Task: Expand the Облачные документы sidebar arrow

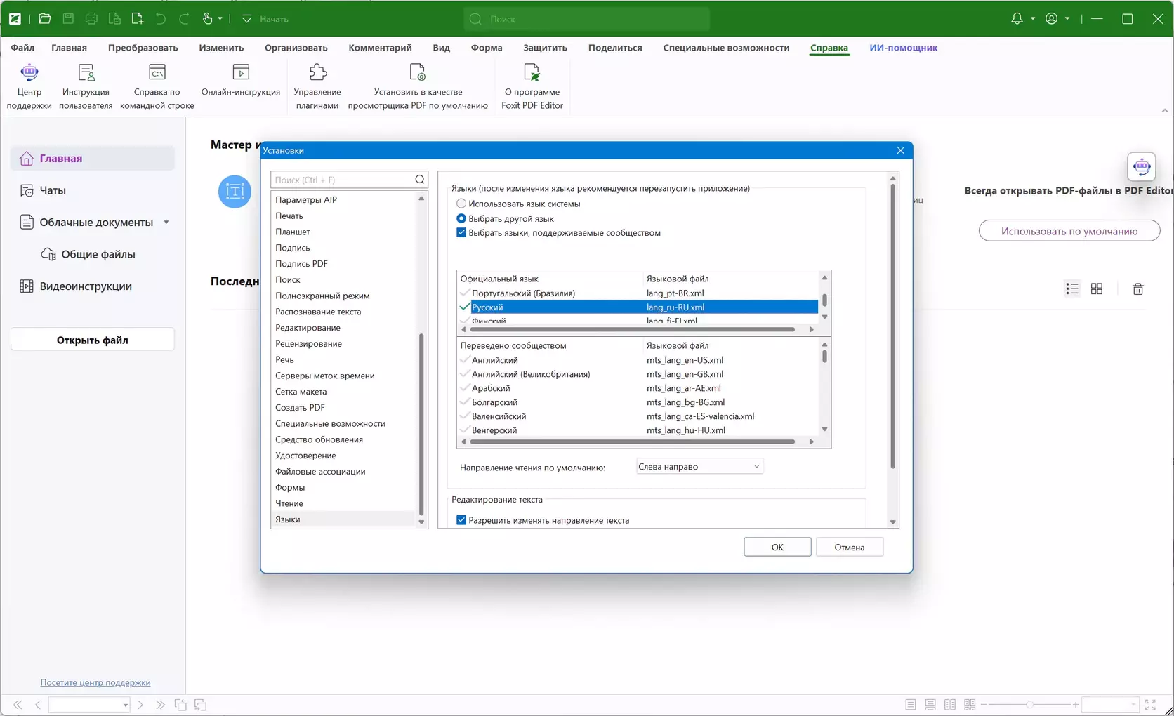Action: (x=166, y=223)
